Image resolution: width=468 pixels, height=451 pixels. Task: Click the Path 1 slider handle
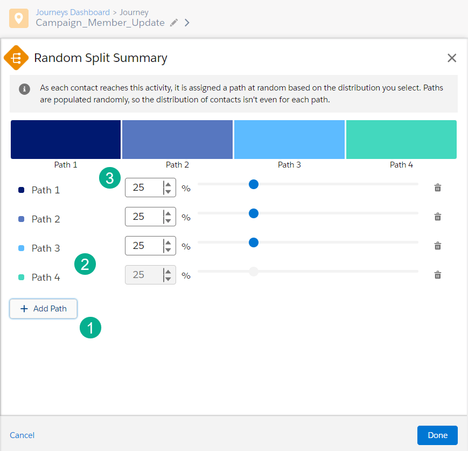(254, 184)
